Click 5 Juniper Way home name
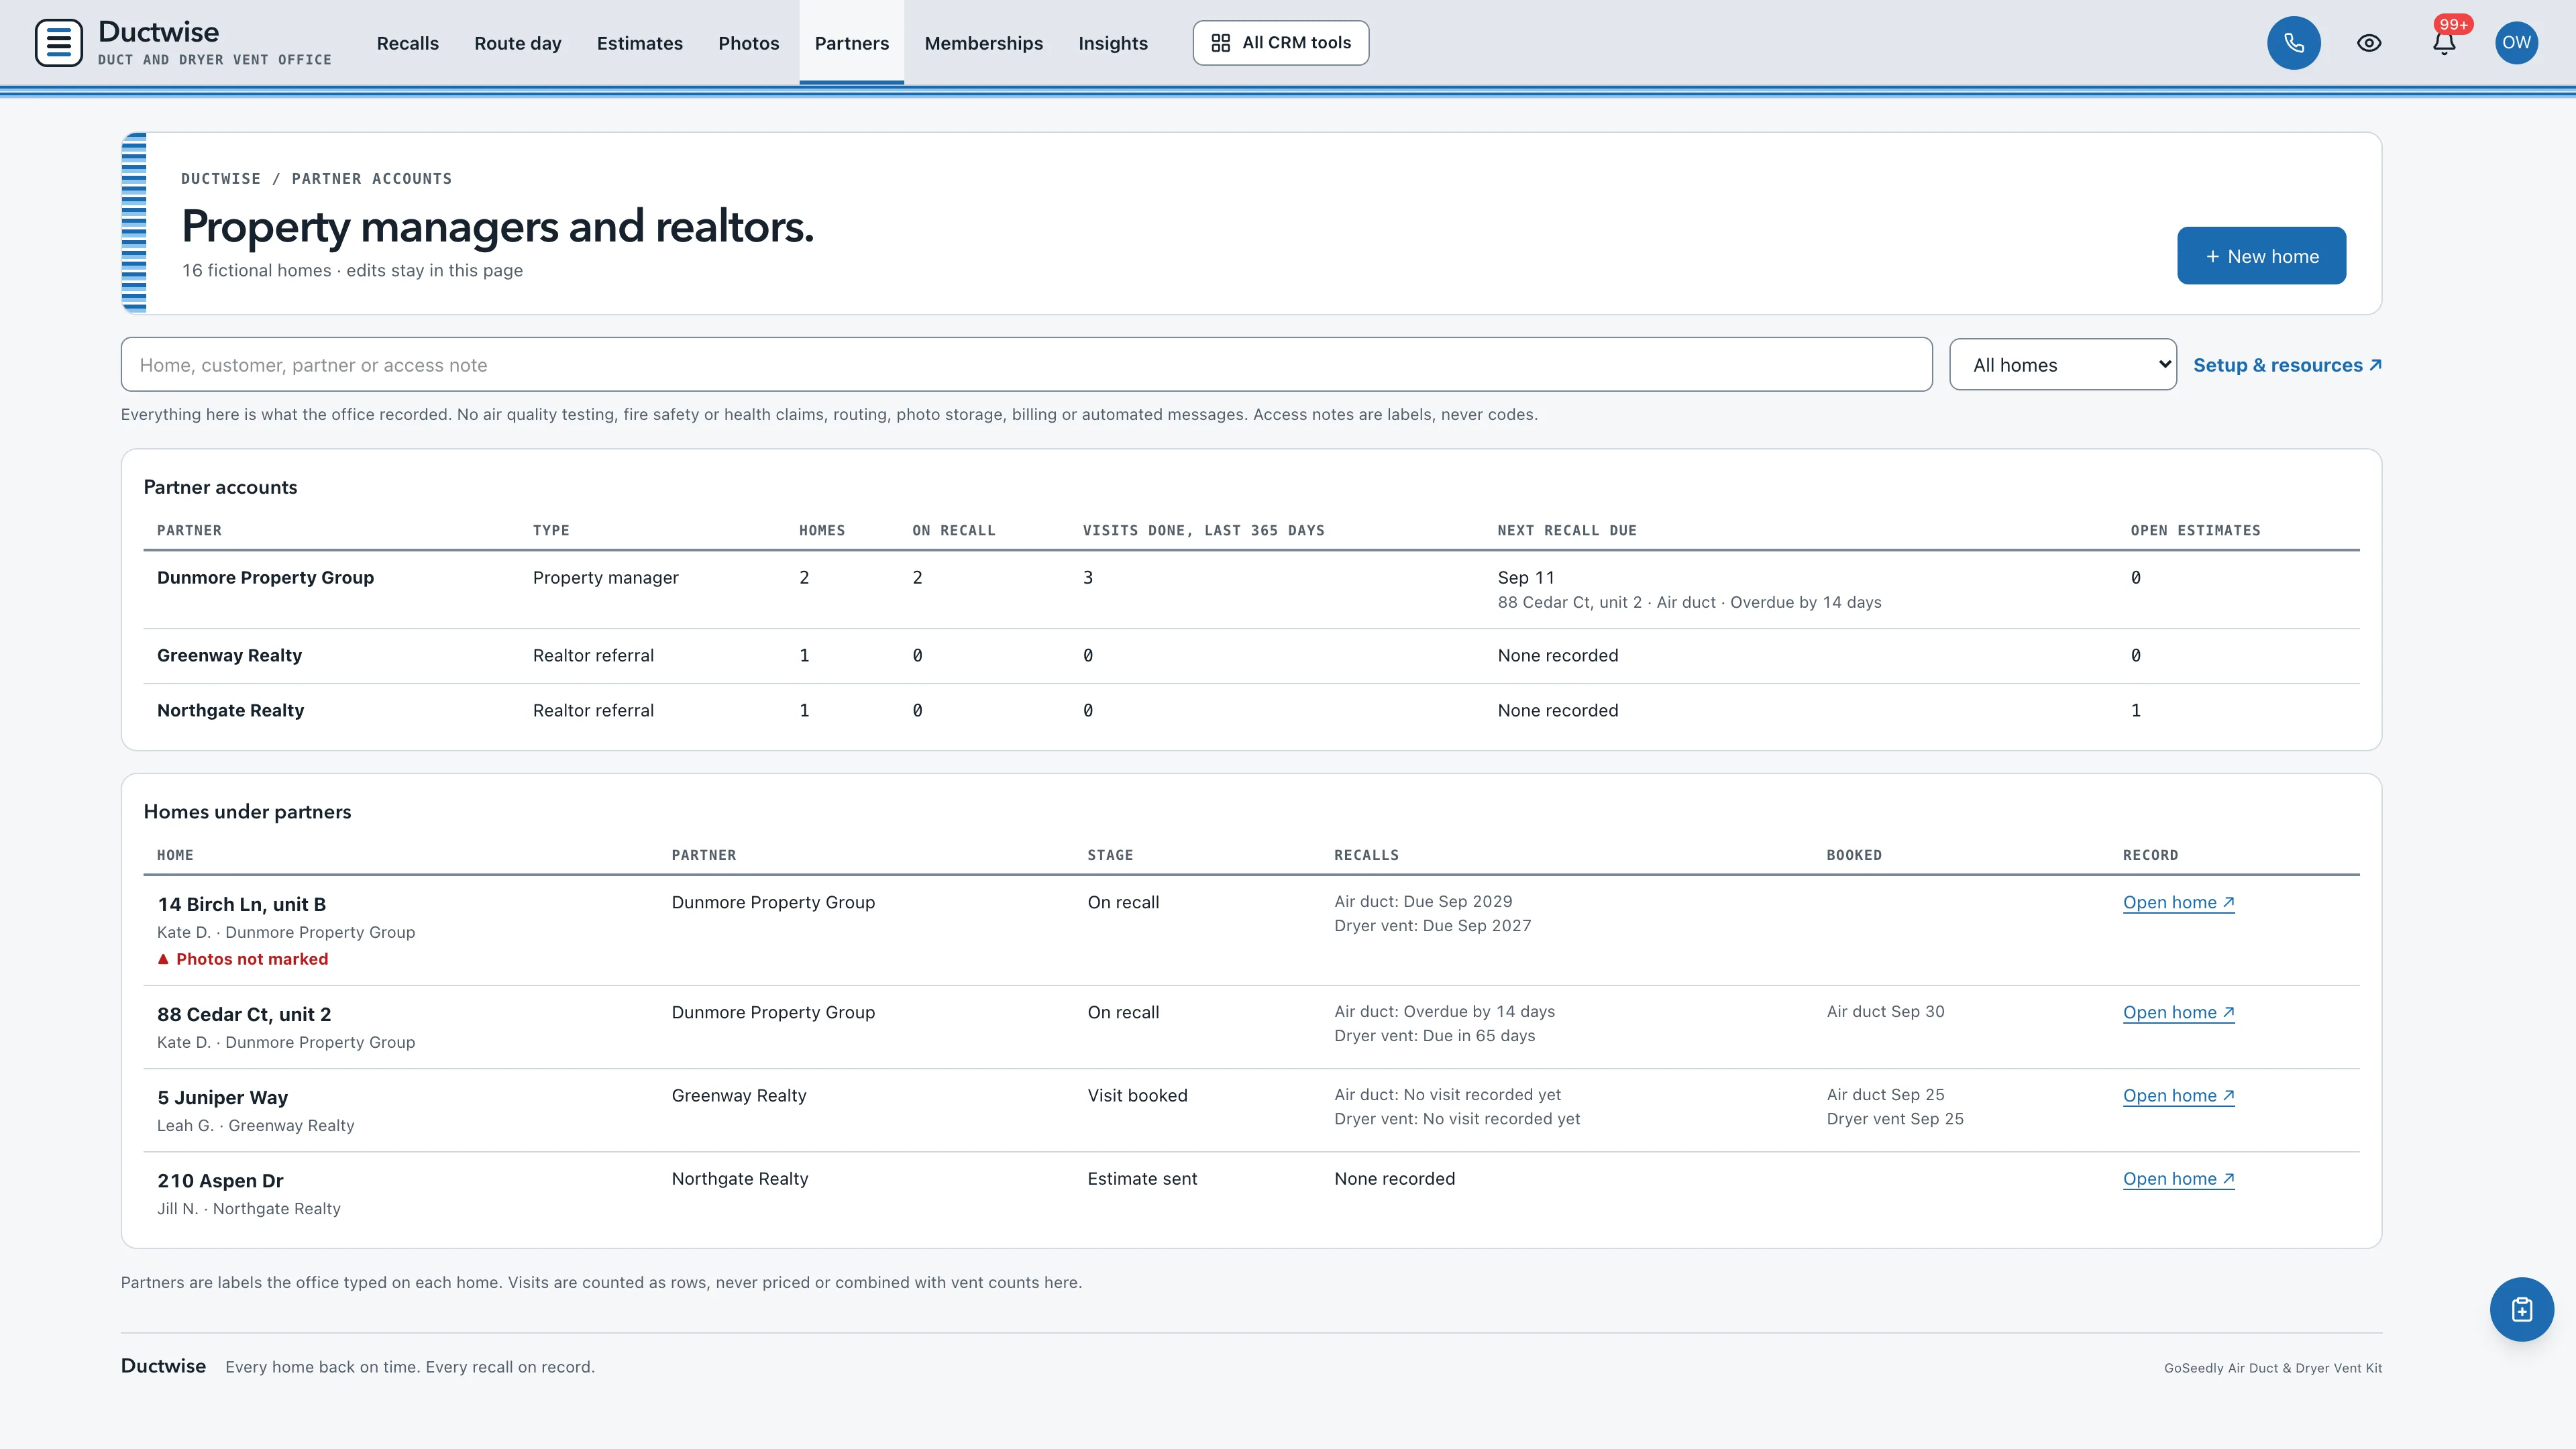Screen dimensions: 2576x1449 (222, 1097)
